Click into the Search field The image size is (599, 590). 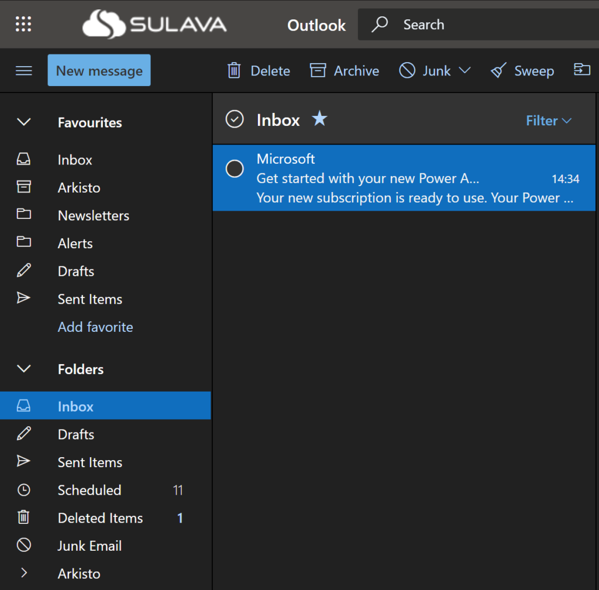pos(478,25)
